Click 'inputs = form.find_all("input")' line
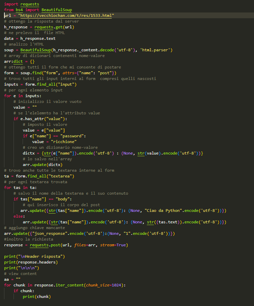Screen dimensions: 254x306 [40, 84]
